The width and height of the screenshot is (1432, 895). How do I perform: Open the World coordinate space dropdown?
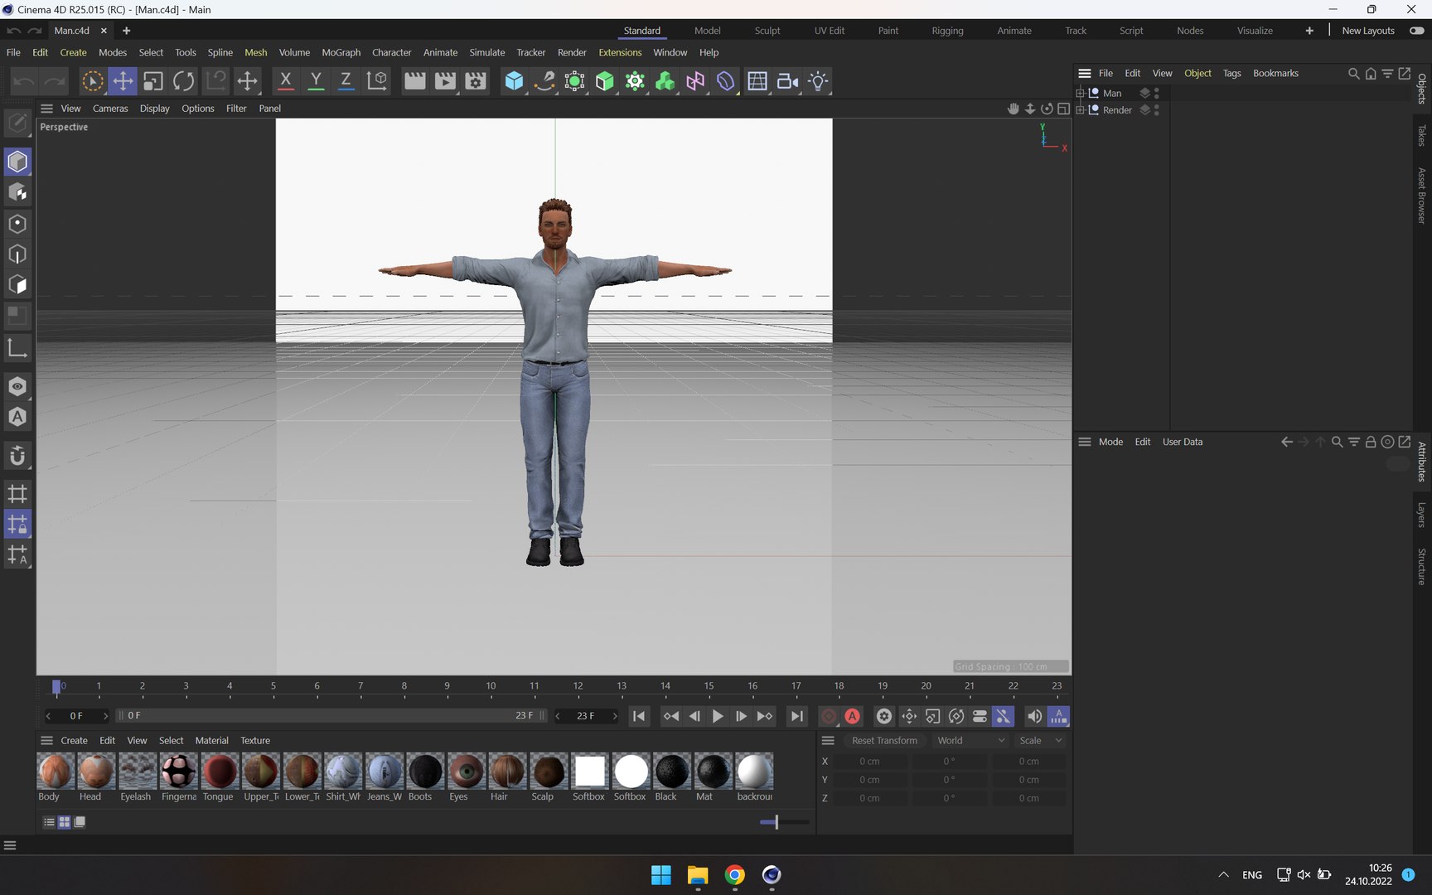(x=970, y=741)
